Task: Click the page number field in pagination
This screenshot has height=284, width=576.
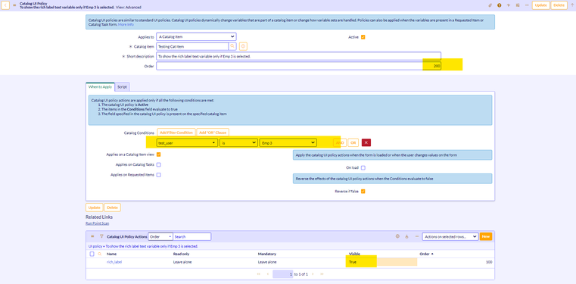Action: click(283, 274)
